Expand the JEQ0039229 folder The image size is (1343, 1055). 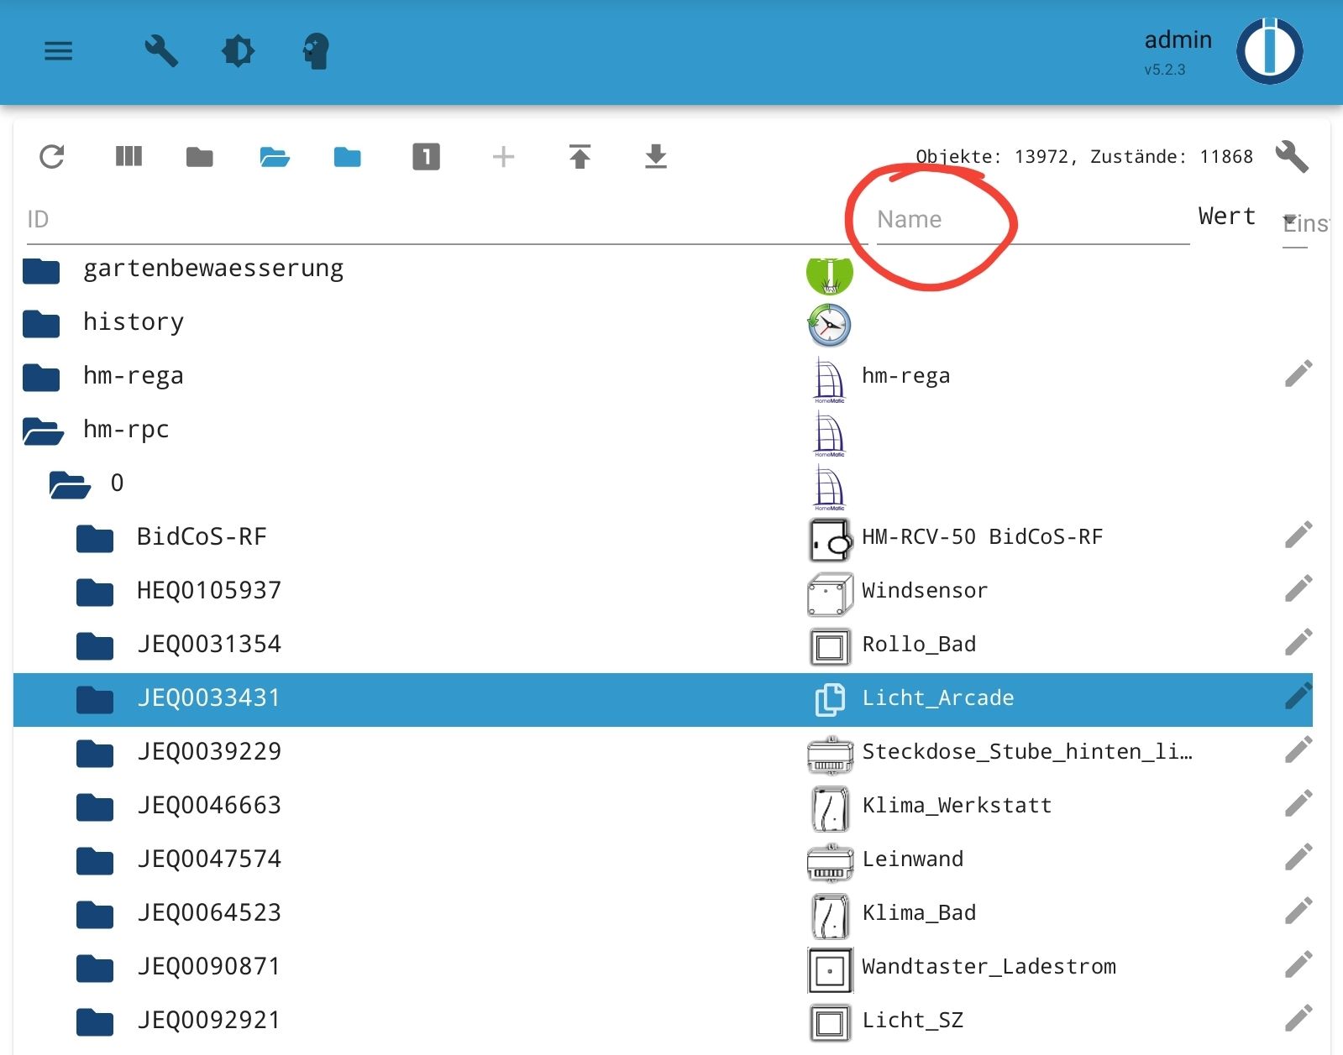[x=95, y=754]
